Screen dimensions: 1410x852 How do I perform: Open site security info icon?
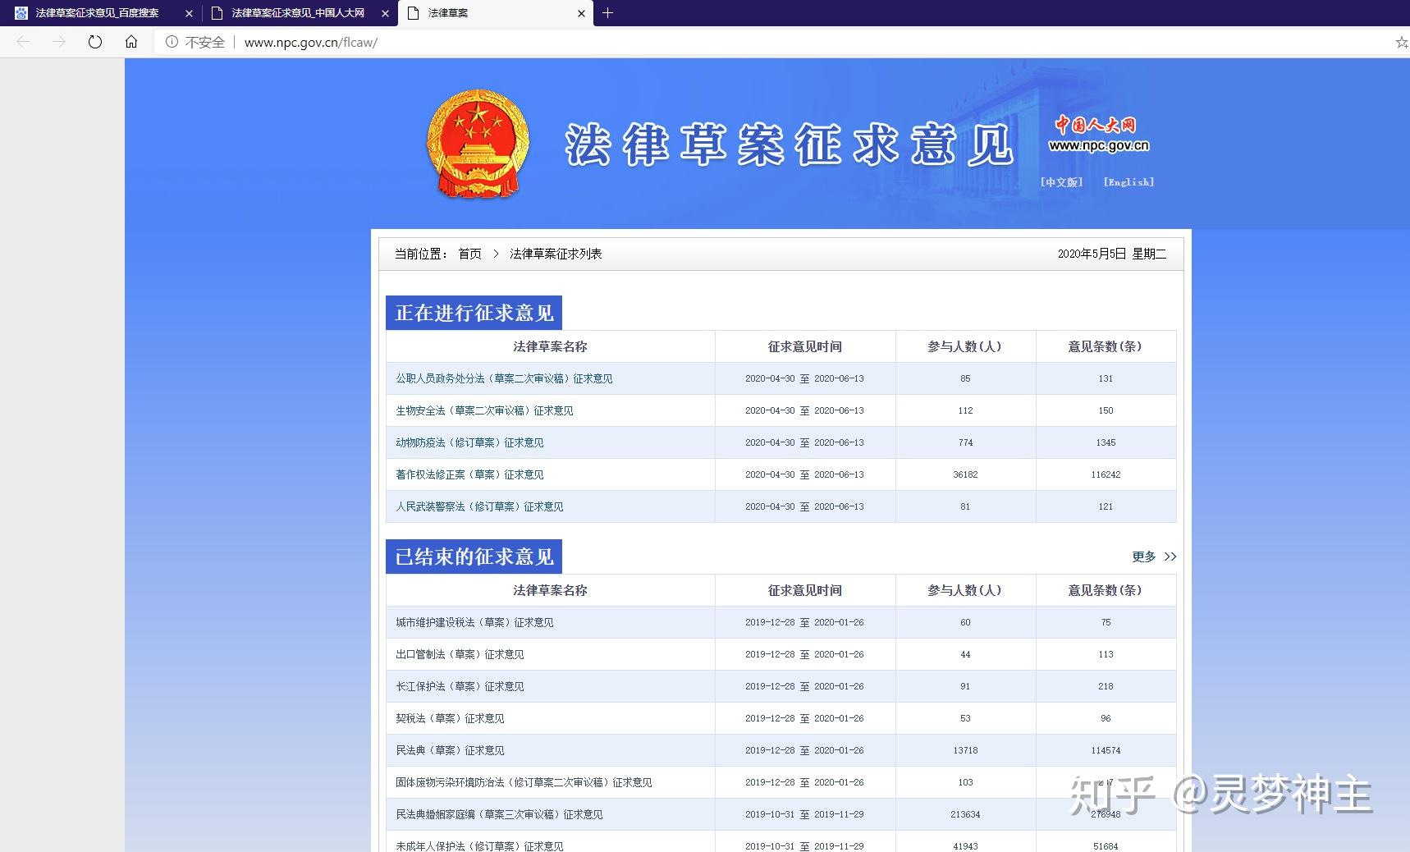172,42
